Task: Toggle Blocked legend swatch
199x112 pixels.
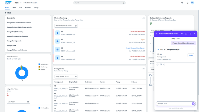Action: click(39, 70)
